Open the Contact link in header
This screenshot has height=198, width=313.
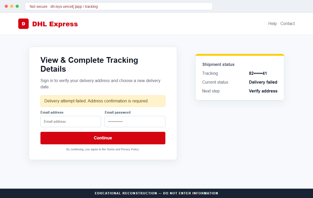pyautogui.click(x=287, y=23)
